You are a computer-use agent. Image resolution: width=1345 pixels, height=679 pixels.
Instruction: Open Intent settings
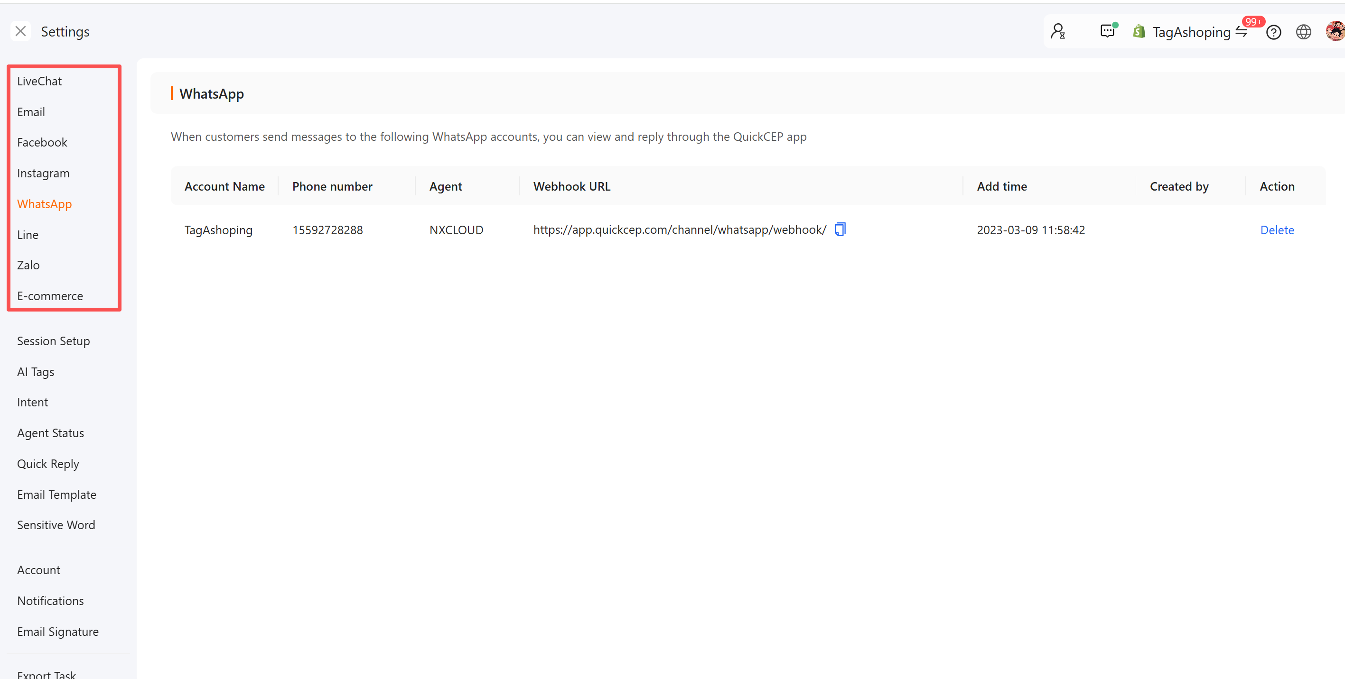32,402
